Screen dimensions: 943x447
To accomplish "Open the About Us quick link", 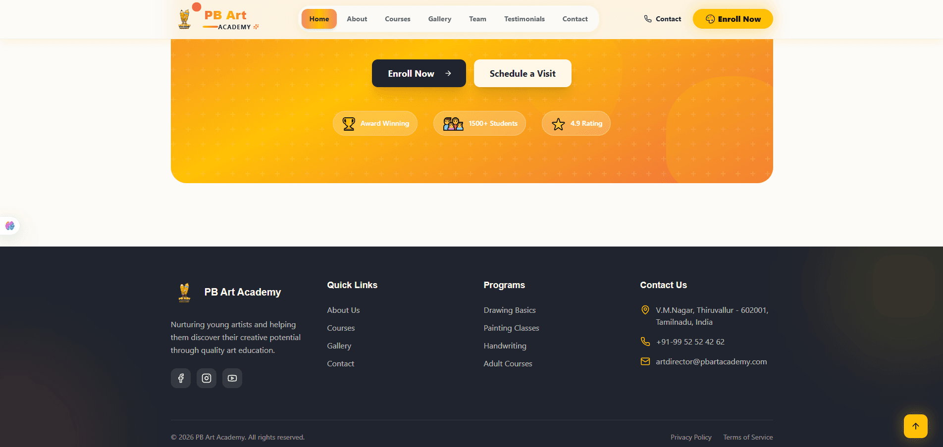I will [343, 310].
